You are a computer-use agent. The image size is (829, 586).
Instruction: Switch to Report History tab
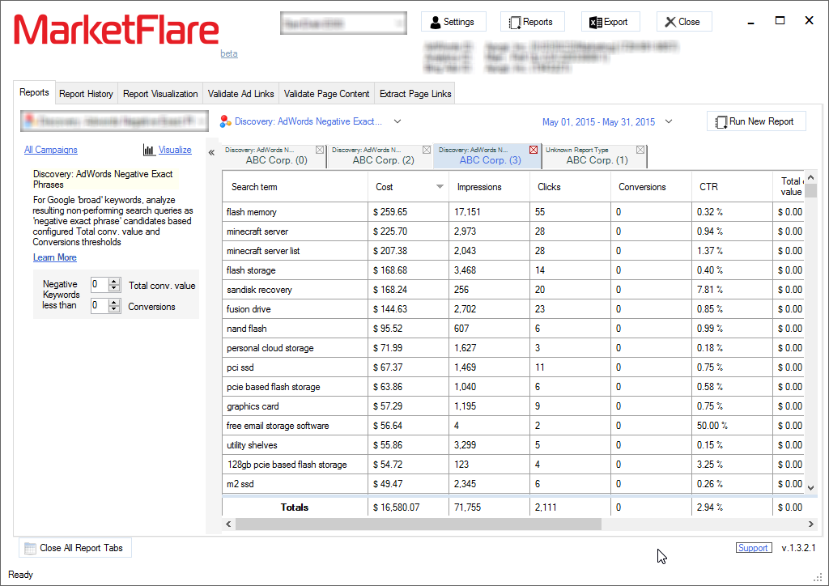(86, 94)
